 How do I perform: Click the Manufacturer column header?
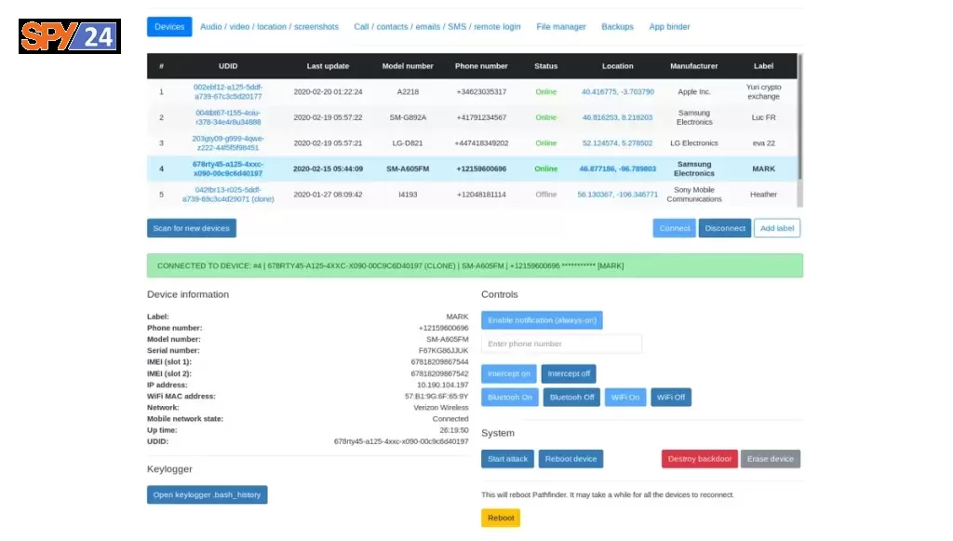[693, 66]
